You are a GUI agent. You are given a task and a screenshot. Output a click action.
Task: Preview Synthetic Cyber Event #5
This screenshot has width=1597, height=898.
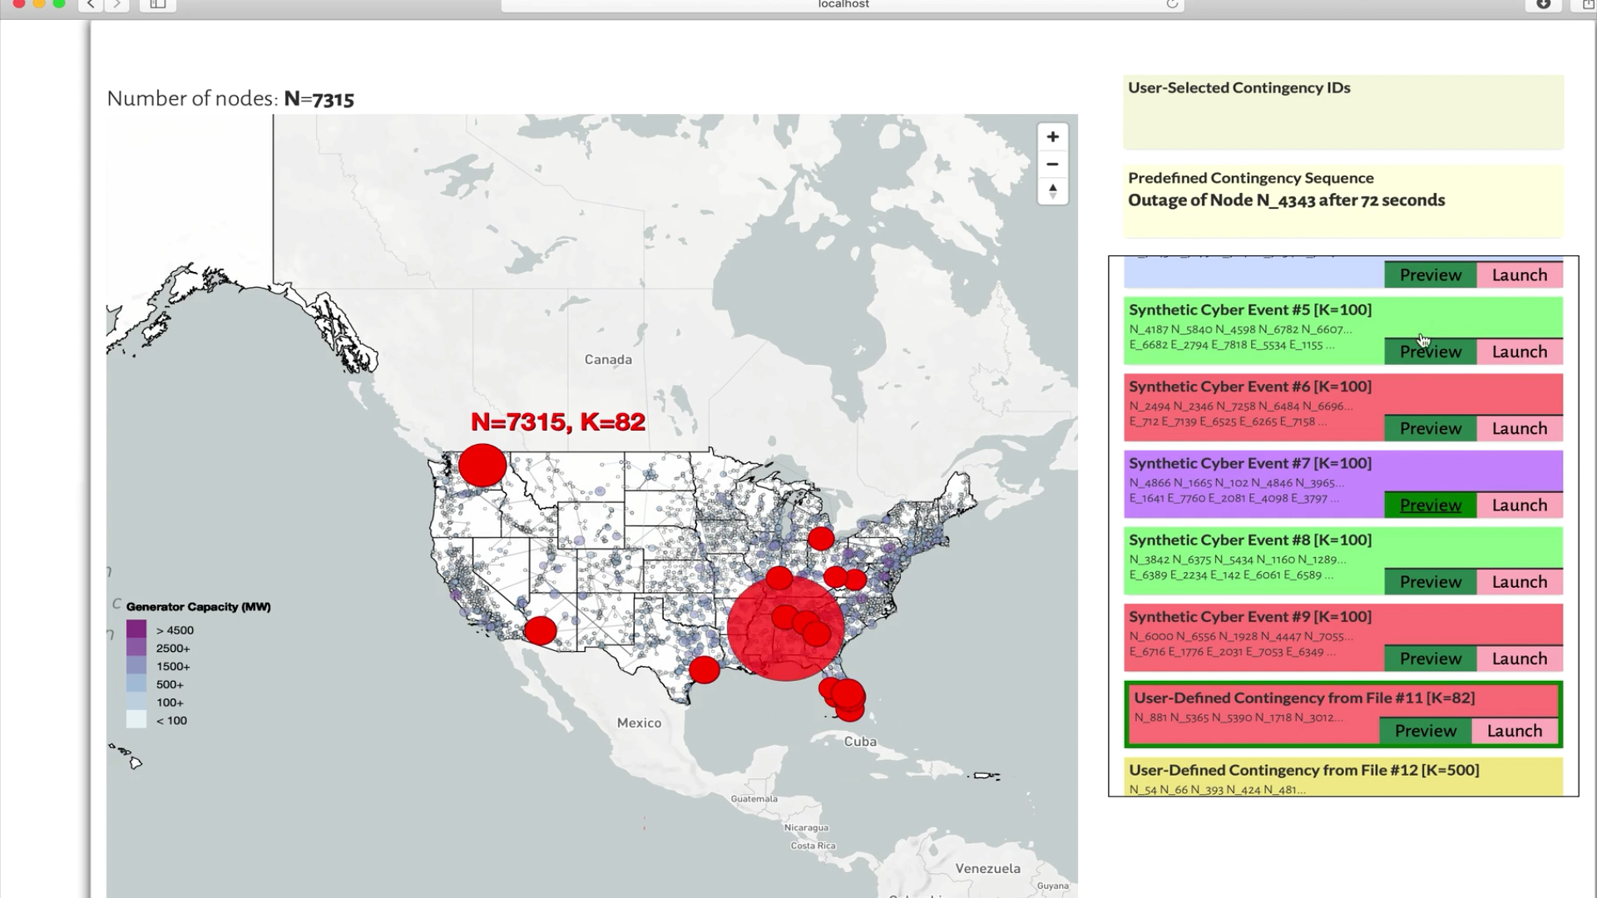point(1430,352)
